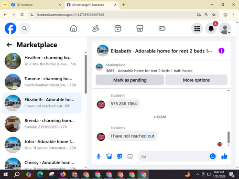Open a new browser tab
This screenshot has width=239, height=179.
124,5
